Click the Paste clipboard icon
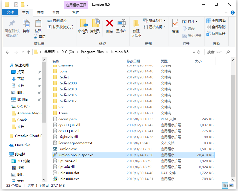This screenshot has height=191, width=238. (x=38, y=23)
